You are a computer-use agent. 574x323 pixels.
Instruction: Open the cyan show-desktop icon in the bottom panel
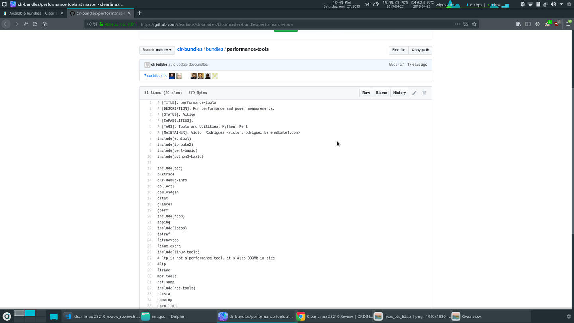pos(54,316)
